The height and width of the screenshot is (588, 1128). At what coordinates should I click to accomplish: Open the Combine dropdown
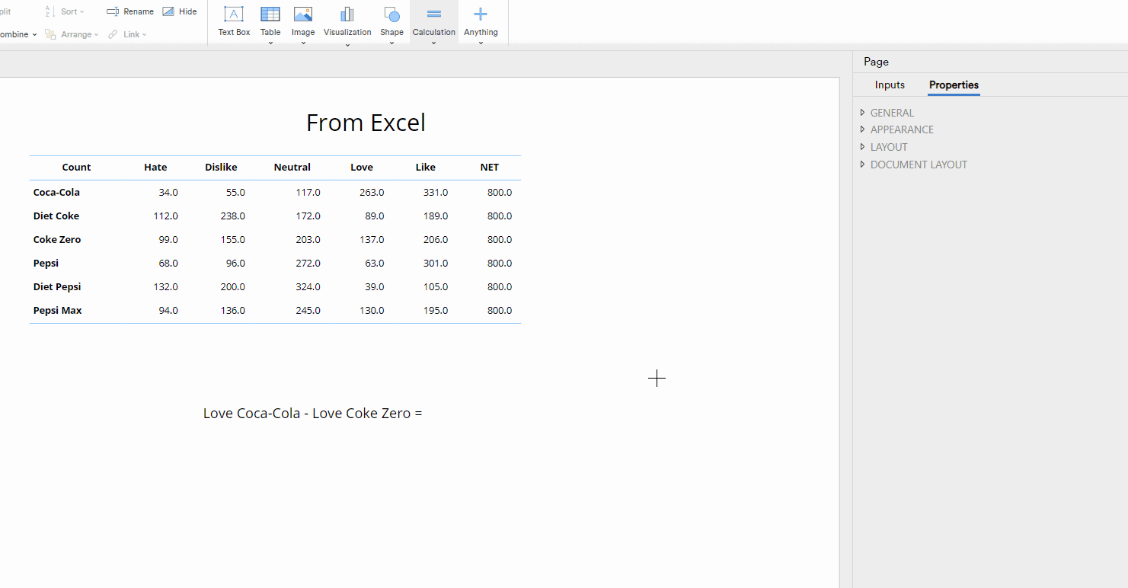pyautogui.click(x=18, y=34)
